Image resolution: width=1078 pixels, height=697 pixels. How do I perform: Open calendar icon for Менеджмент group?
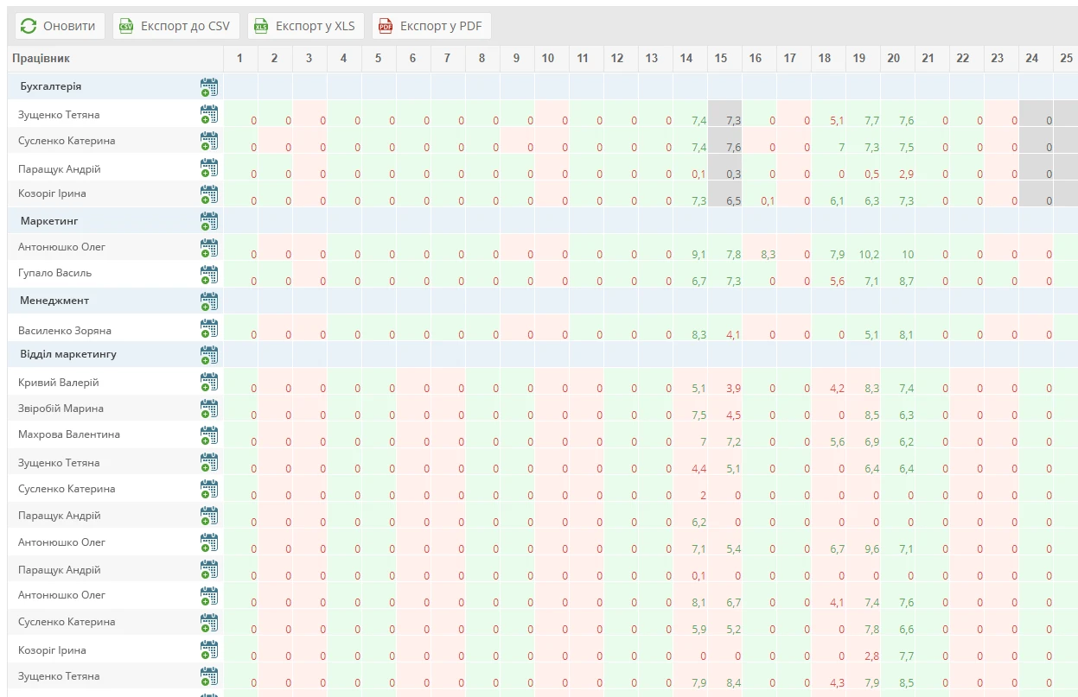[209, 301]
